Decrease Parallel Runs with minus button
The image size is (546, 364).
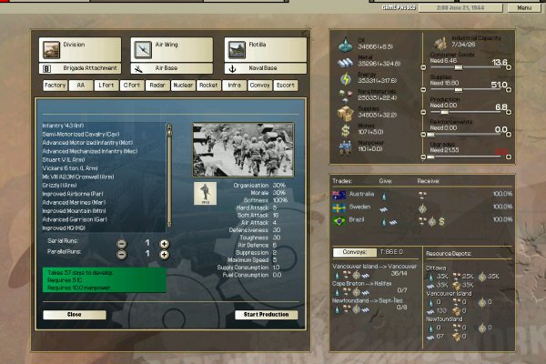(x=122, y=255)
